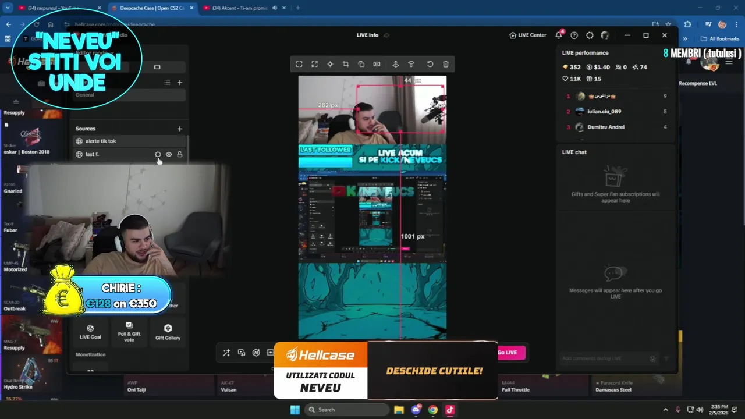Add a new scene with the plus icon
Viewport: 745px width, 419px height.
pos(179,83)
